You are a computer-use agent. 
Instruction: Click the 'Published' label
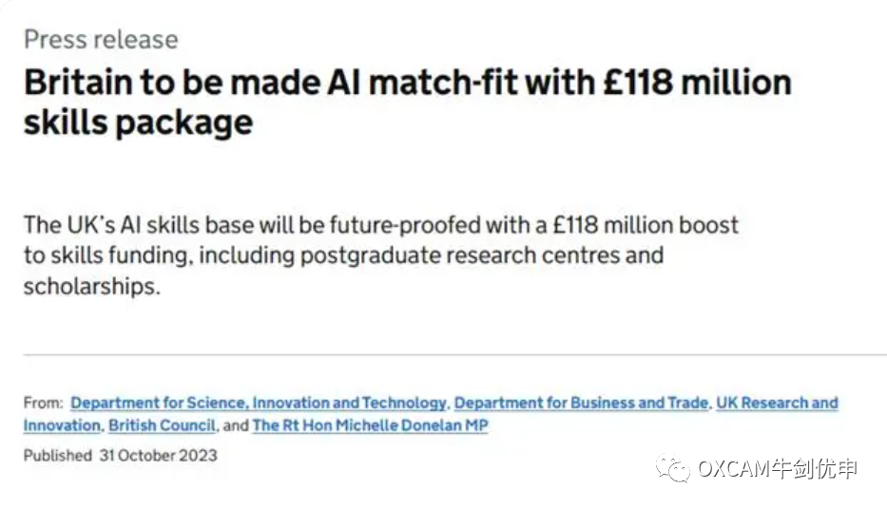(58, 456)
